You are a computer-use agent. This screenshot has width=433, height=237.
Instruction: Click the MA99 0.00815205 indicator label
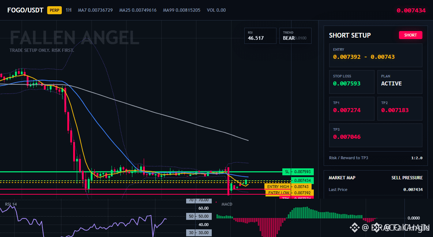(182, 10)
